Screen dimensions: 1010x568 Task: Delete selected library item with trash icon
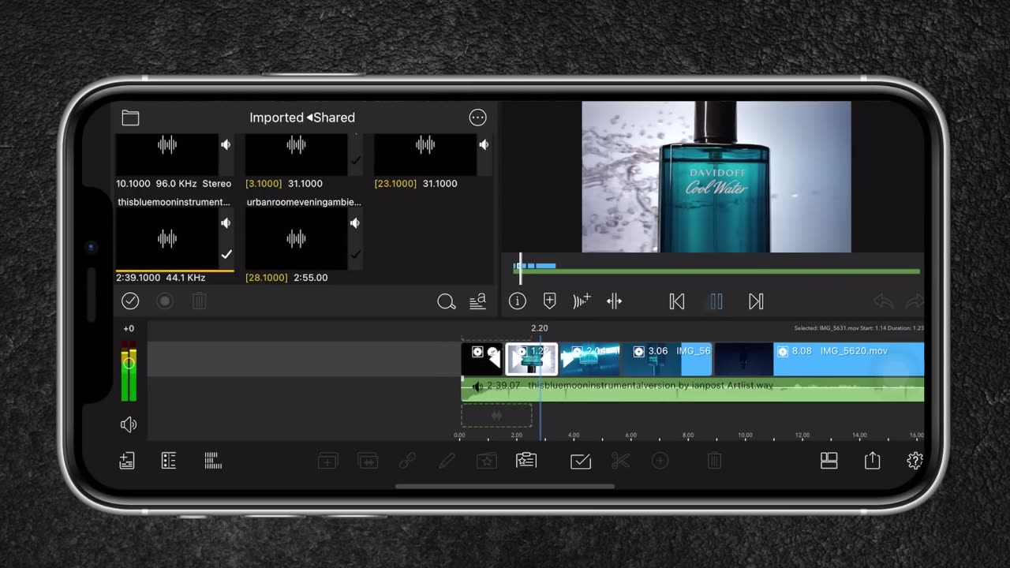pyautogui.click(x=200, y=301)
